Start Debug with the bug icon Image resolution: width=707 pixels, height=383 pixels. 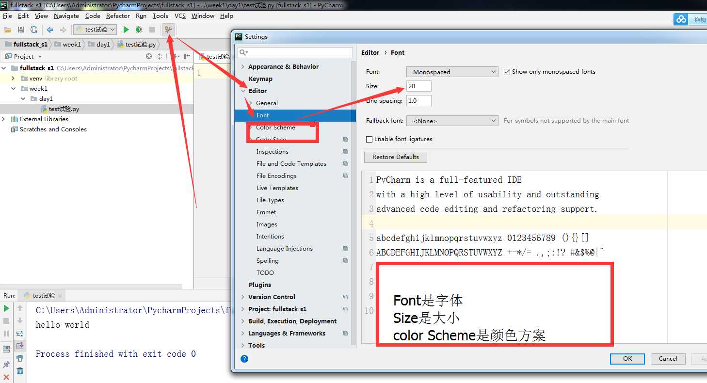[139, 30]
